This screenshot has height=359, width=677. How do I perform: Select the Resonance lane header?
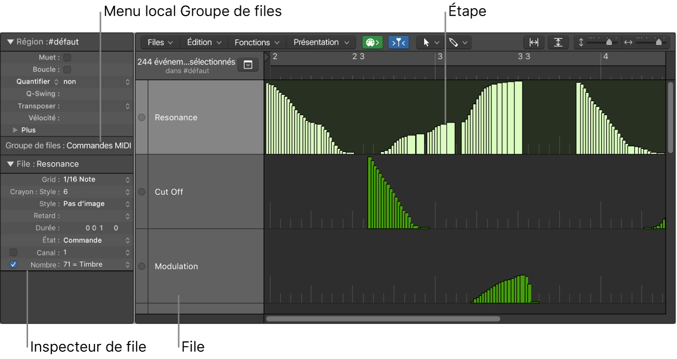coord(206,118)
